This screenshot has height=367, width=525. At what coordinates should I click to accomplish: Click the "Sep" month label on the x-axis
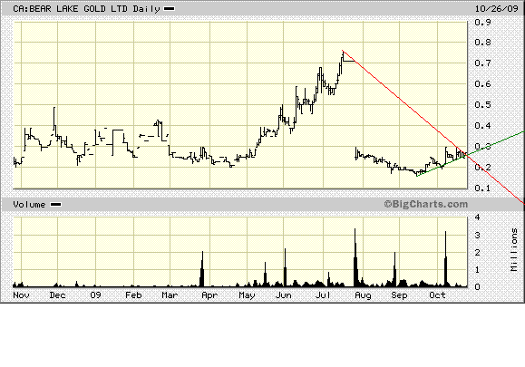tap(399, 295)
